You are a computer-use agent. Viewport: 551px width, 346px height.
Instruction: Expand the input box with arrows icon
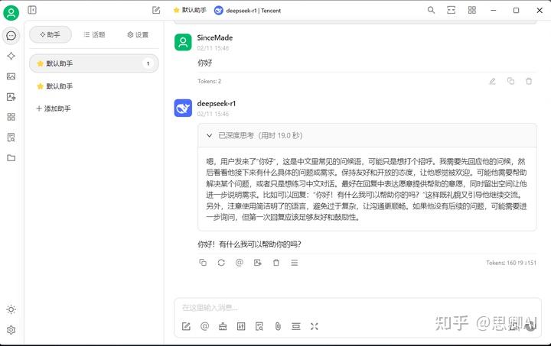point(315,326)
